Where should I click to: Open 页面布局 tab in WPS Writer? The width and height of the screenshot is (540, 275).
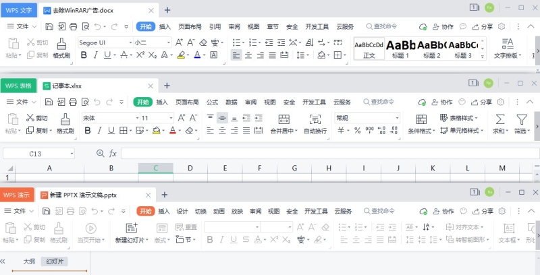click(190, 26)
